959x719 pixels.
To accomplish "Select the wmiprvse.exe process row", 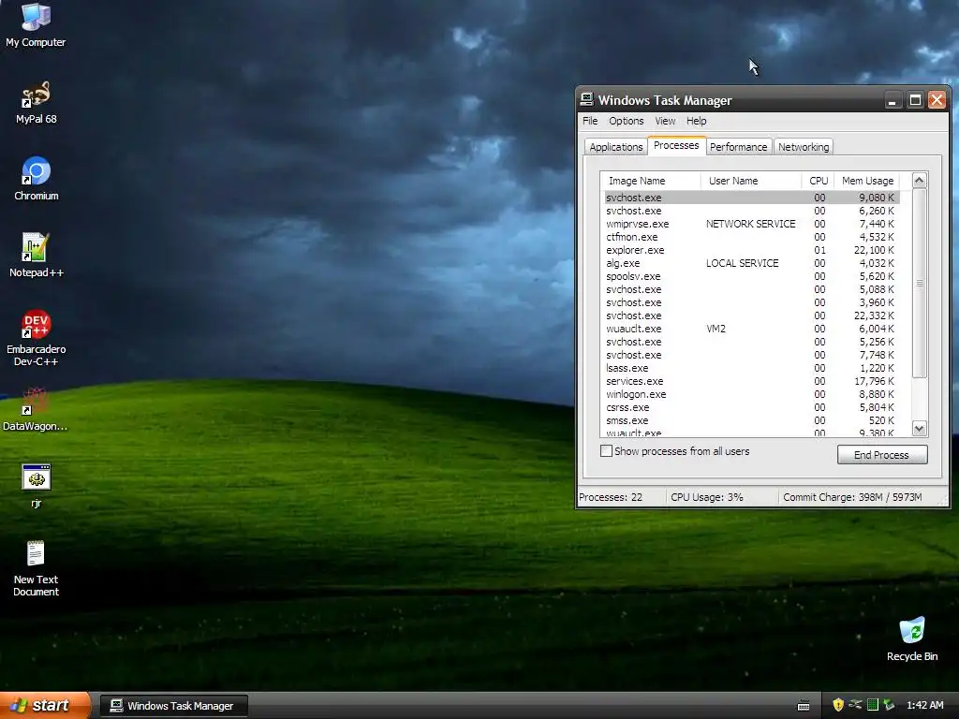I will [x=752, y=224].
